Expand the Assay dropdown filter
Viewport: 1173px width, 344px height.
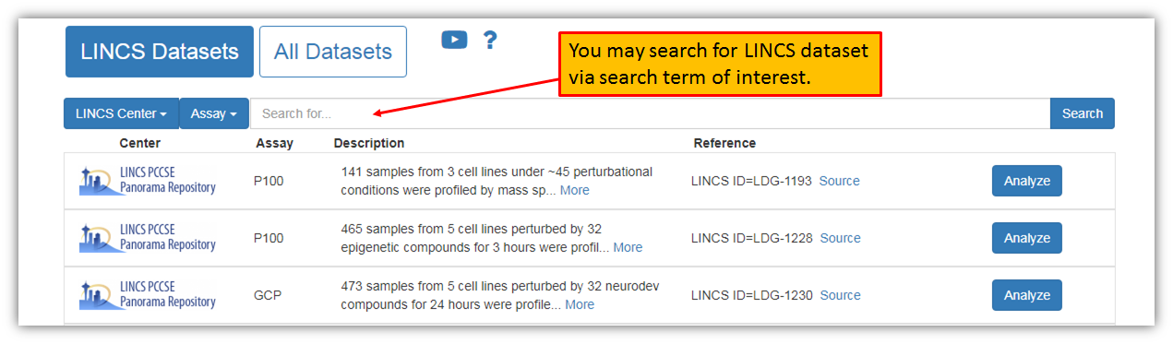pos(214,113)
